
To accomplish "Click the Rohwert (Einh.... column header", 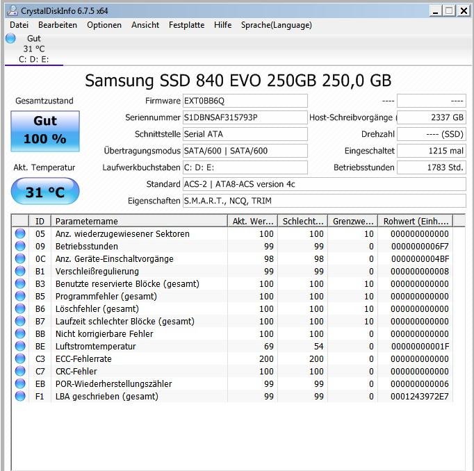I will [416, 221].
